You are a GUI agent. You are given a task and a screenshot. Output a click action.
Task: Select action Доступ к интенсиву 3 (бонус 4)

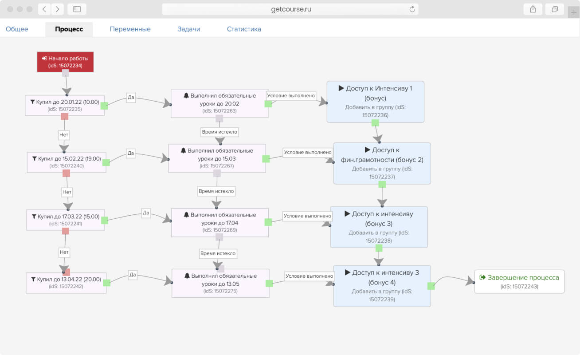tap(382, 286)
